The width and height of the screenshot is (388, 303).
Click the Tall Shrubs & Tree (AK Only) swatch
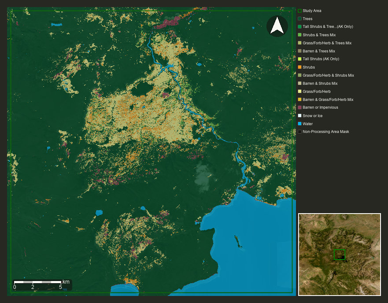pos(299,26)
